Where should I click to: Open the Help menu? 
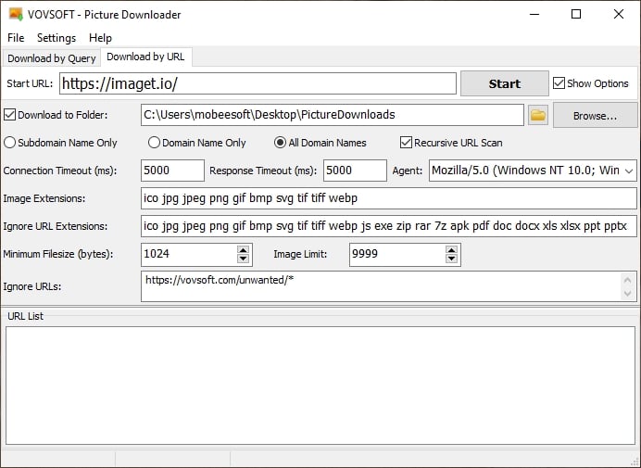pos(100,38)
